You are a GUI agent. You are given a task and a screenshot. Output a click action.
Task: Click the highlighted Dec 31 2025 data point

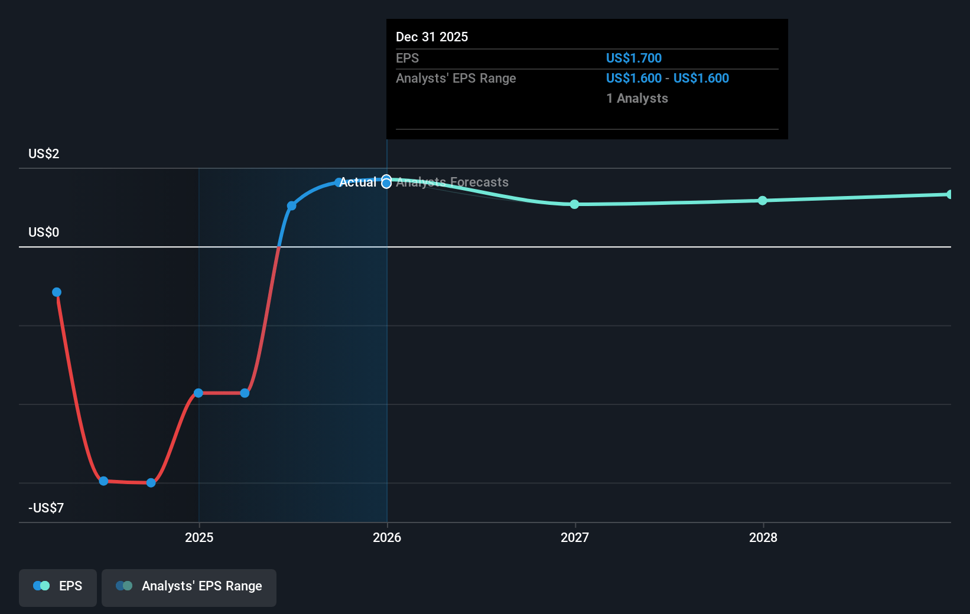(x=386, y=182)
